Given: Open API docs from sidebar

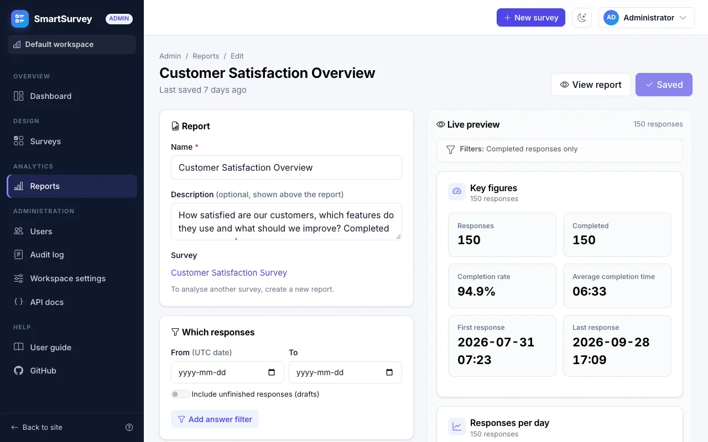Looking at the screenshot, I should pos(72,302).
